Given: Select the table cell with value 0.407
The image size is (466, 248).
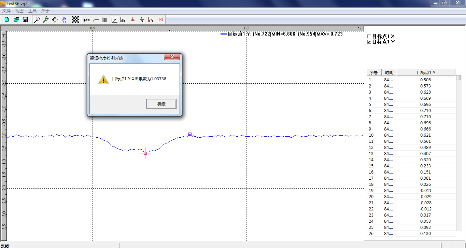Looking at the screenshot, I should click(x=426, y=154).
